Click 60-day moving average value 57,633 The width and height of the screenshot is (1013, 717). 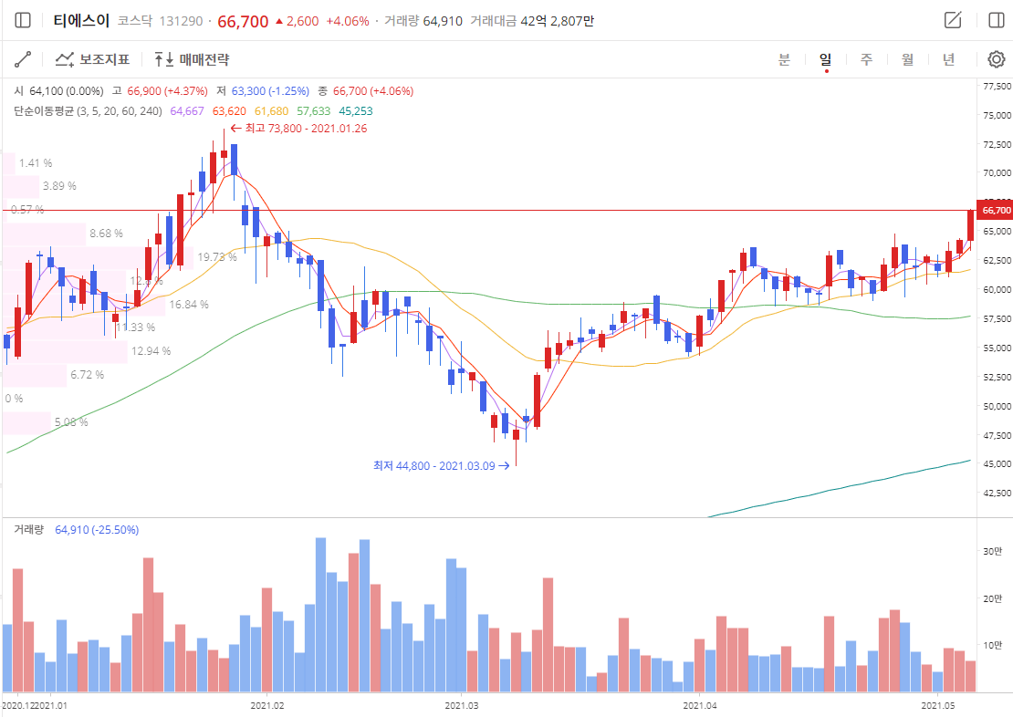click(x=313, y=111)
